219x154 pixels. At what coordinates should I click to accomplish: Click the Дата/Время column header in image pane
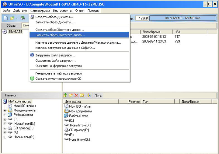[156, 32]
